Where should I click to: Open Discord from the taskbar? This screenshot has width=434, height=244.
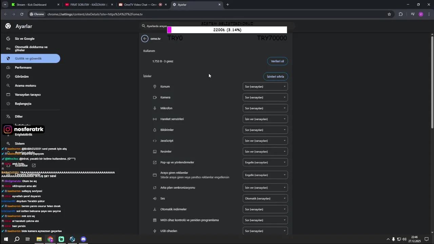coord(83,239)
